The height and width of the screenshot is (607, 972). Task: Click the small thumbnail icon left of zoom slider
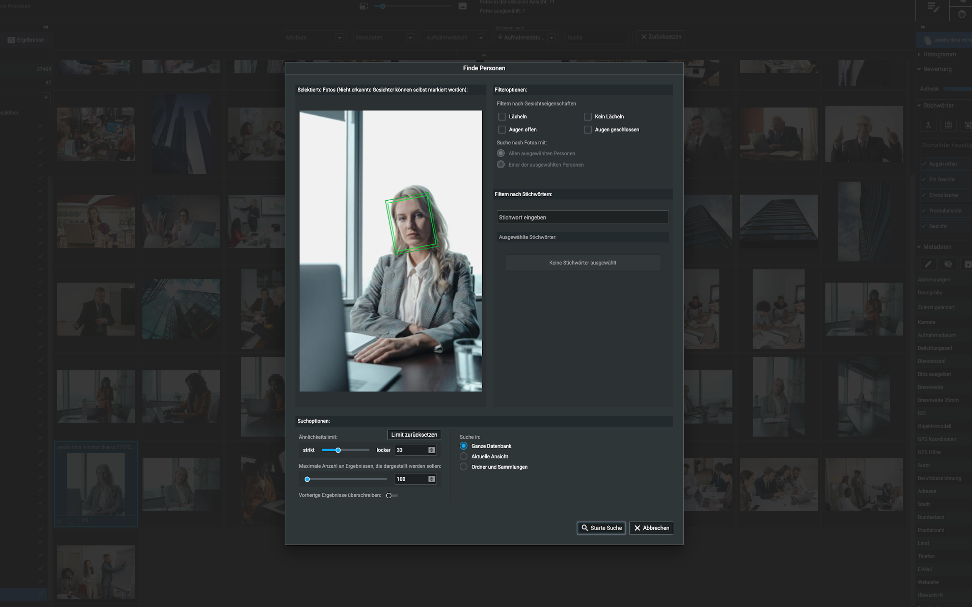coord(363,6)
